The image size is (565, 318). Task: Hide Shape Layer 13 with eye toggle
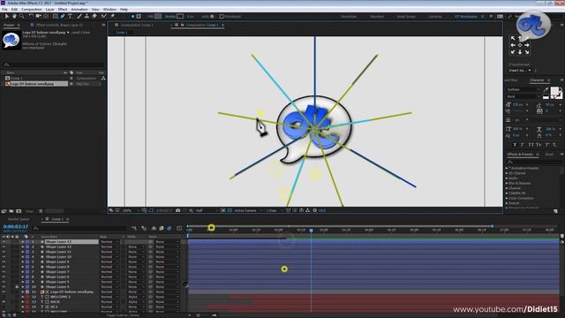tap(4, 241)
